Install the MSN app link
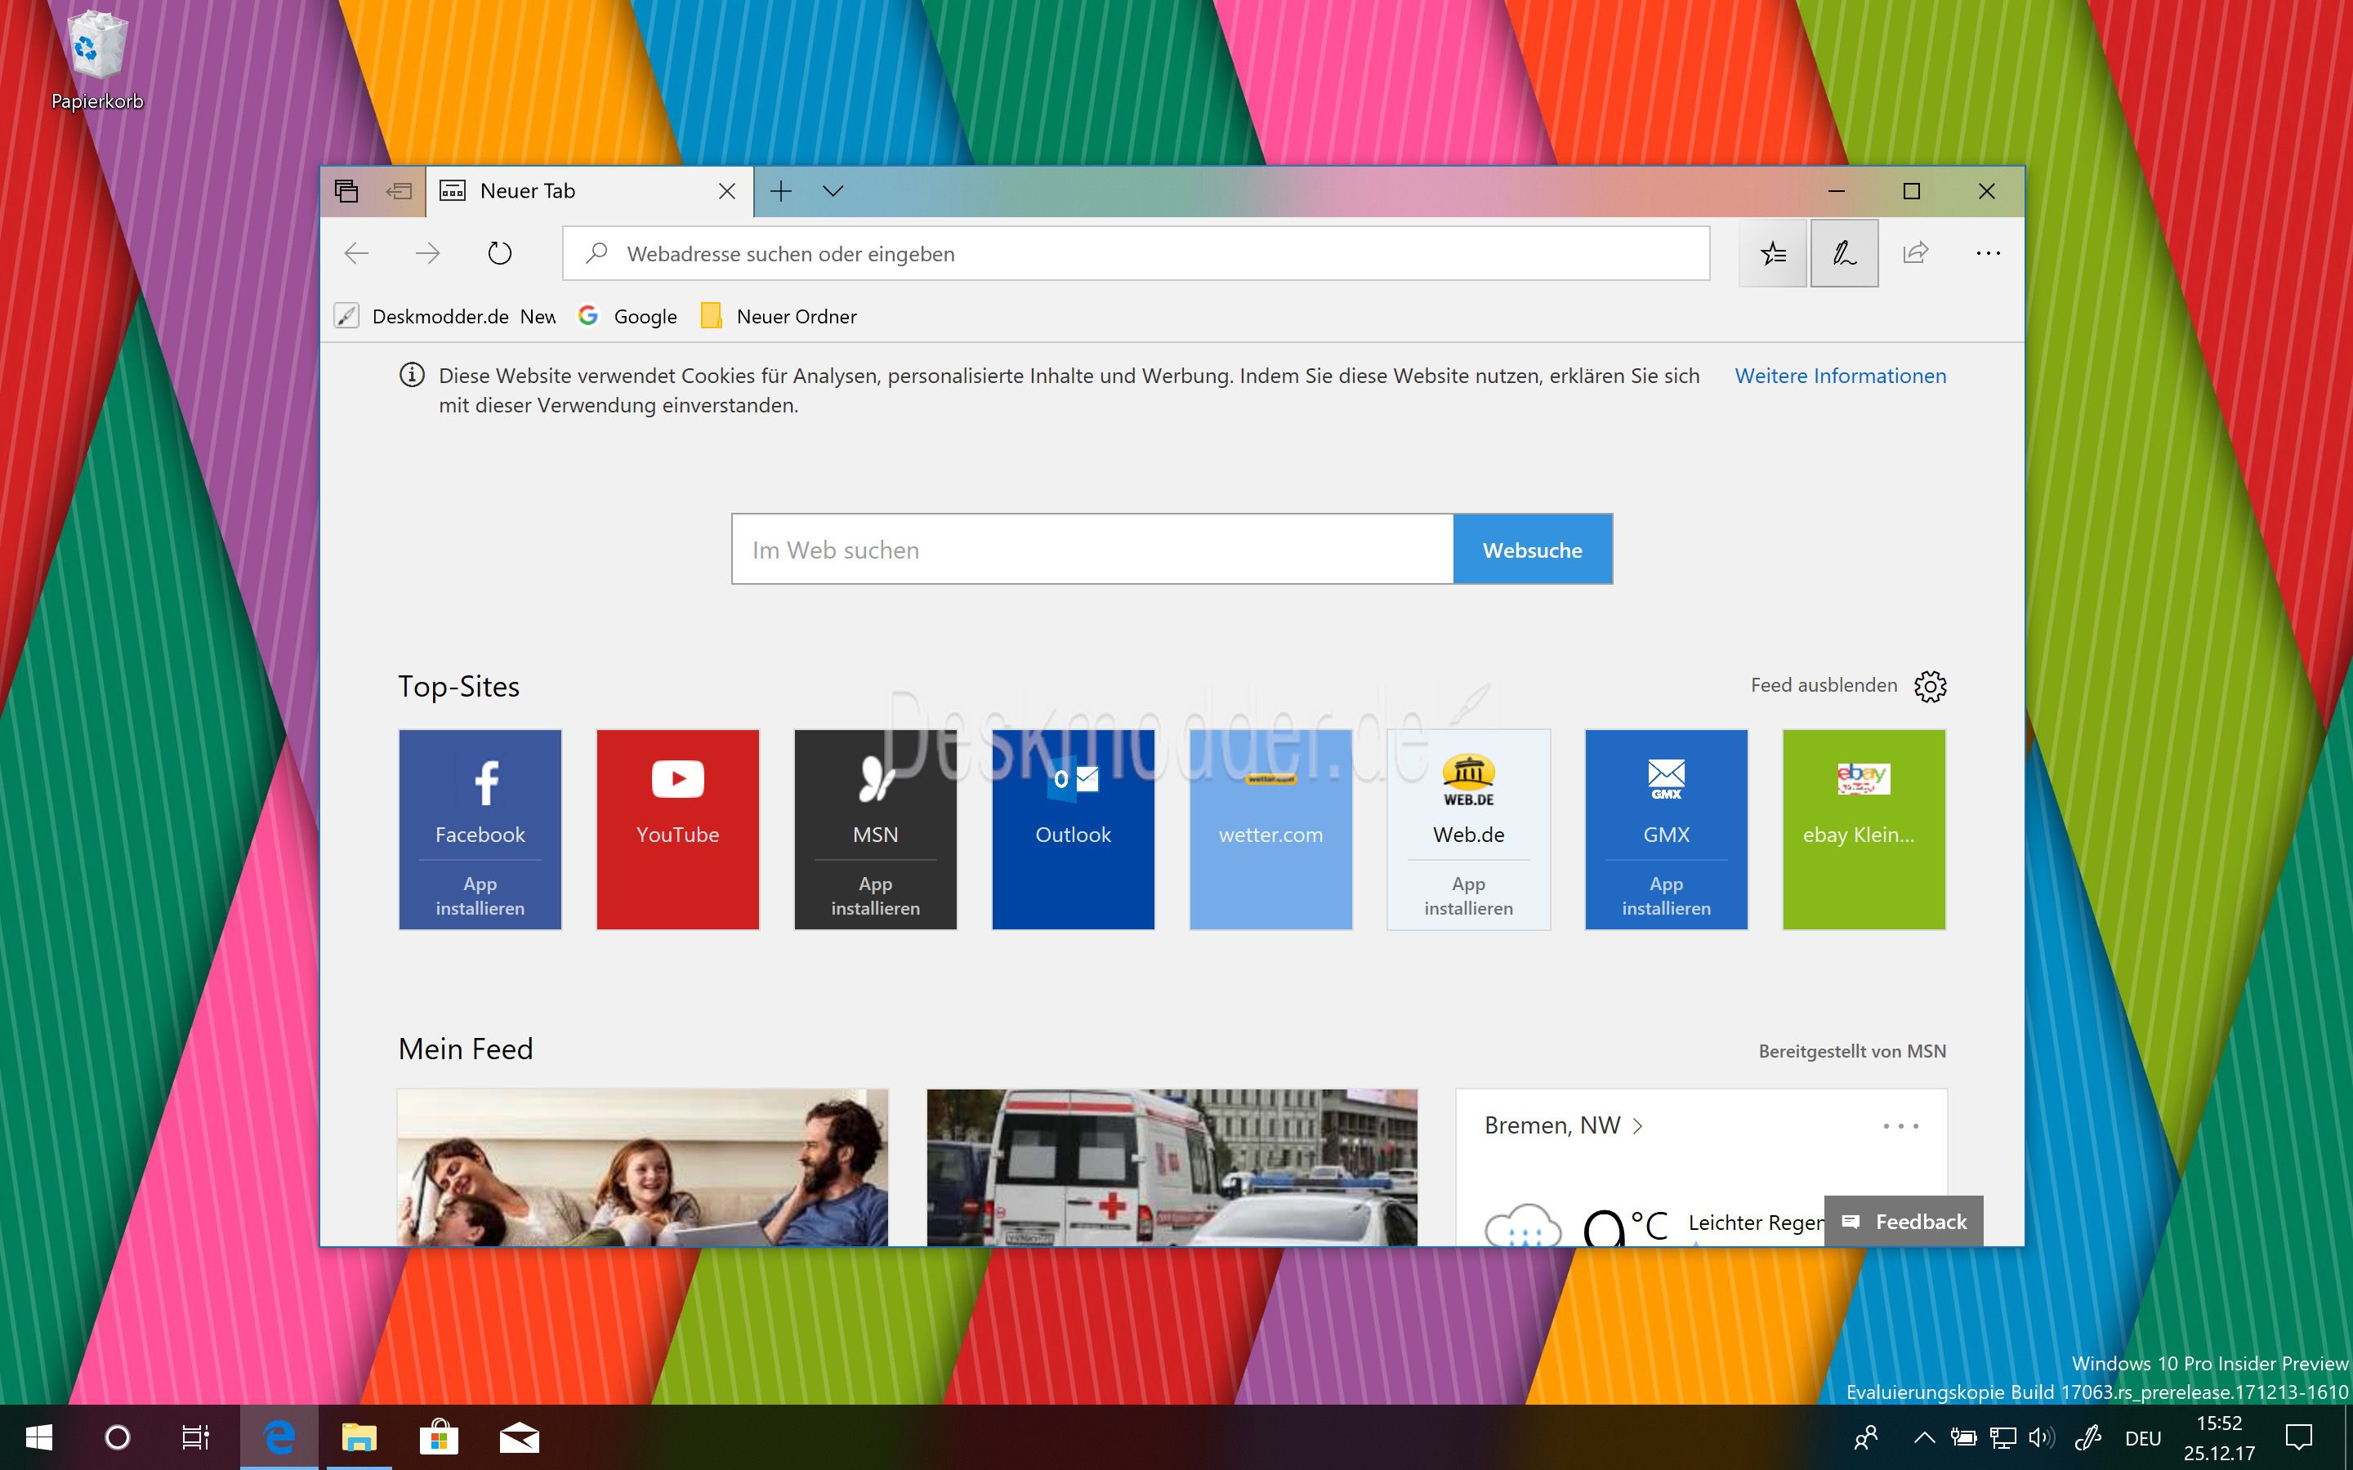The image size is (2353, 1470). tap(875, 895)
